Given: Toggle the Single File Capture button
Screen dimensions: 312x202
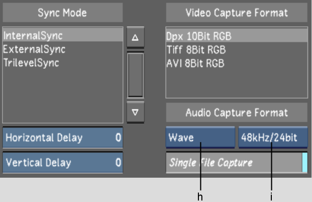Looking at the screenshot, I should pyautogui.click(x=233, y=163).
